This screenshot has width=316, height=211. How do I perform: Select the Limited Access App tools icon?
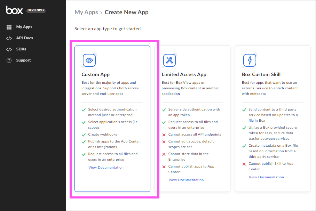(x=169, y=60)
